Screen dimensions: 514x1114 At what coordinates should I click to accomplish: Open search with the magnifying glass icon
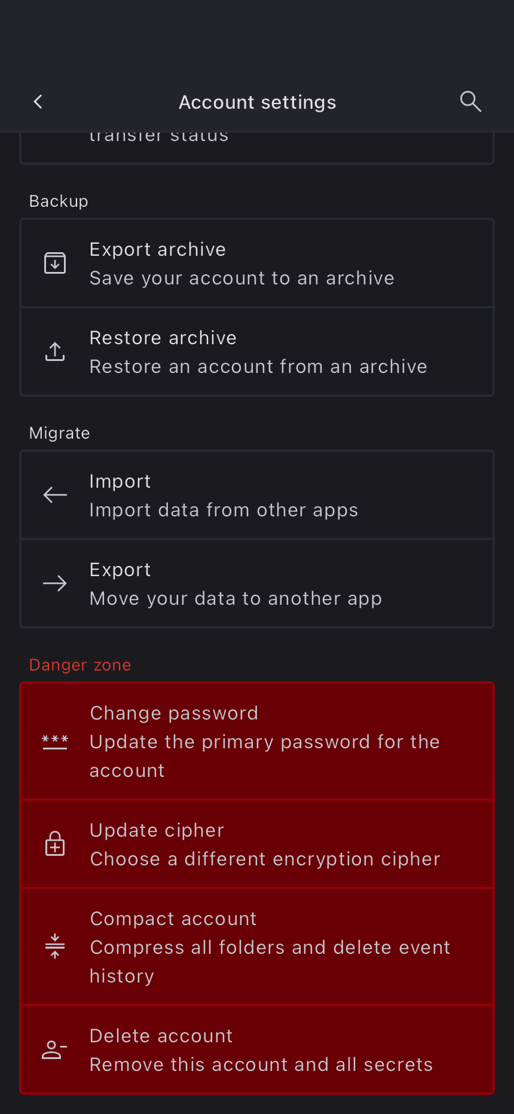coord(470,102)
